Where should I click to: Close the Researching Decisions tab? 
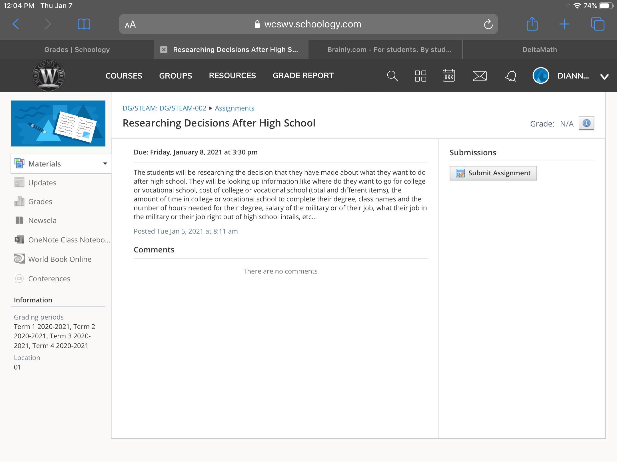point(164,50)
